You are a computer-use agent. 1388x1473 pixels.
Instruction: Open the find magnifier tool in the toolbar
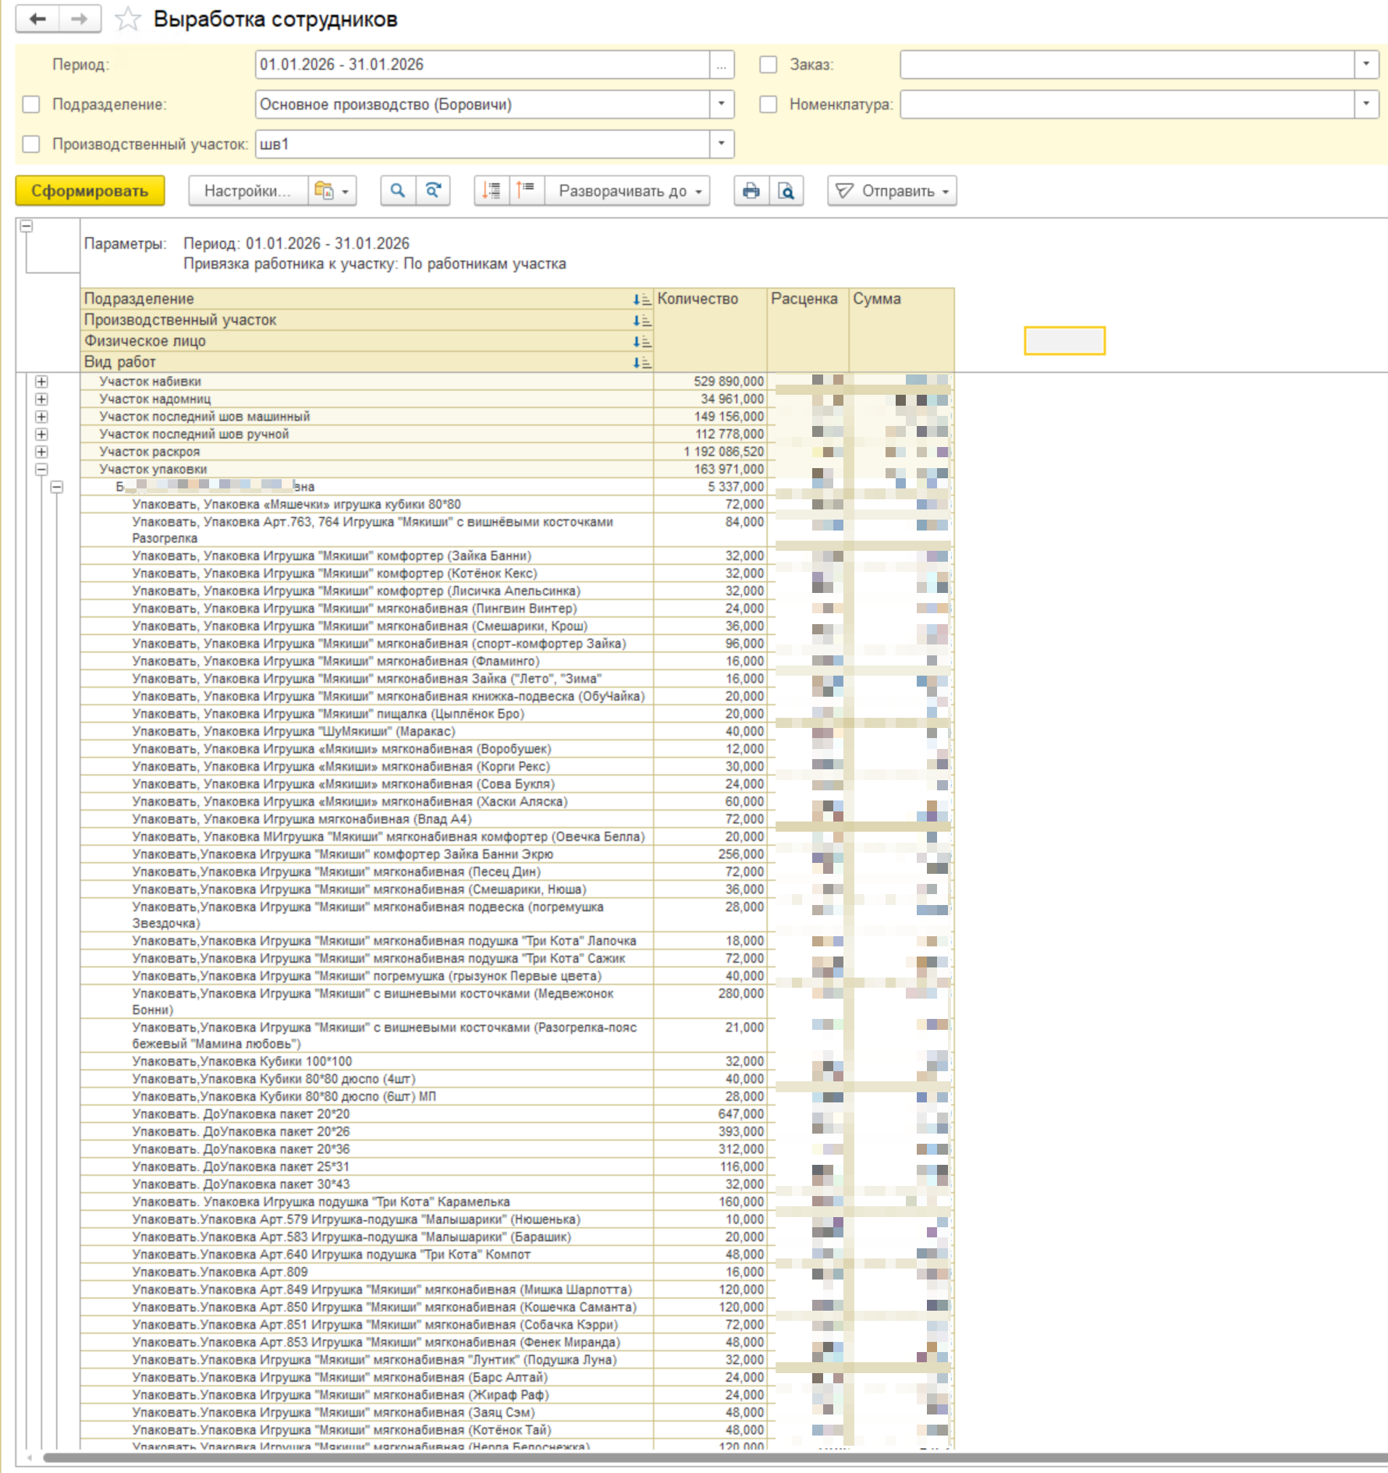click(x=398, y=191)
